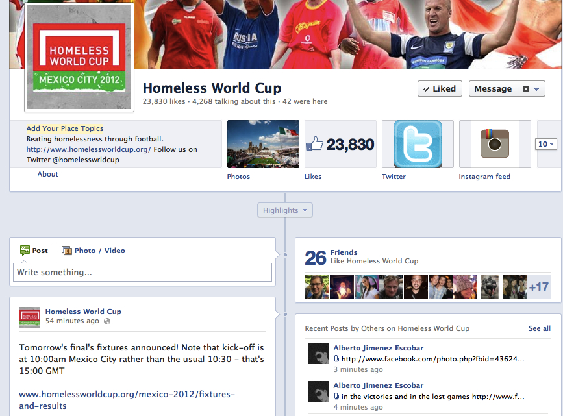This screenshot has width=563, height=416.
Task: Click the '42 were here' text
Action: click(x=305, y=102)
